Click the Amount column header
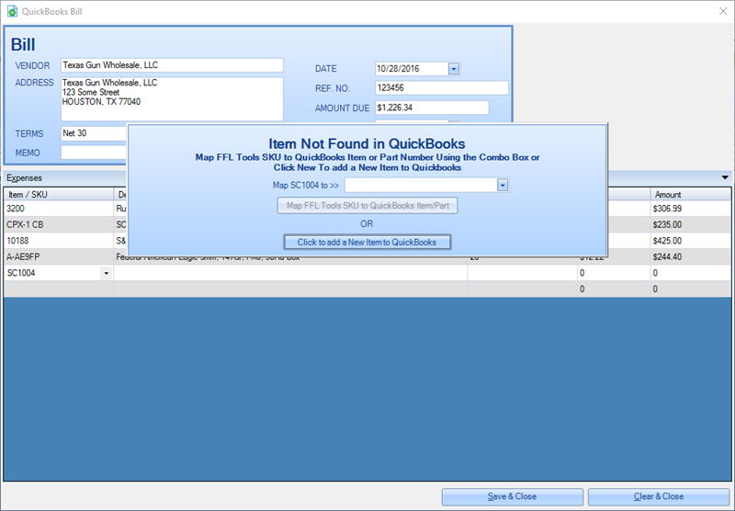Screen dimensions: 735x511 click(x=691, y=195)
